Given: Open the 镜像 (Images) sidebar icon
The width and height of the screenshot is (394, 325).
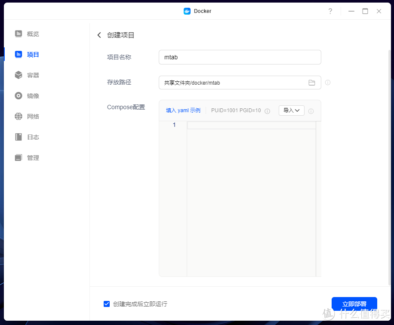Looking at the screenshot, I should pos(18,95).
